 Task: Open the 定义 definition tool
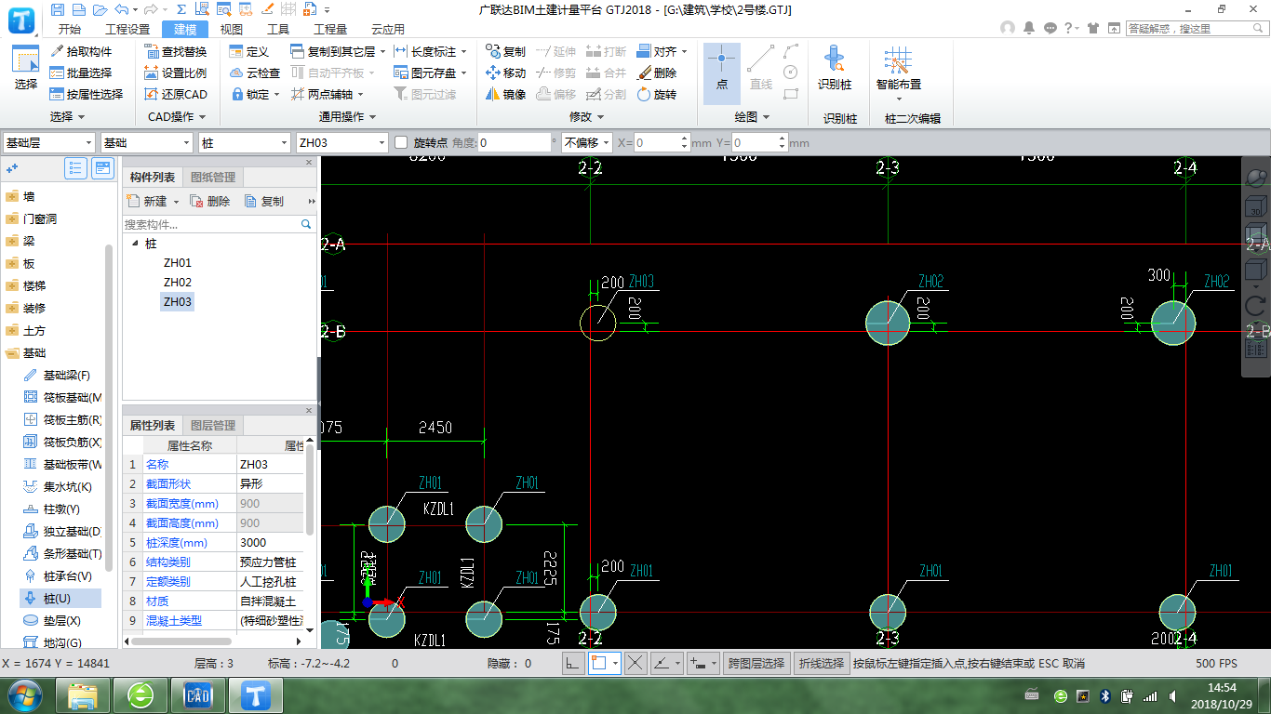[248, 51]
